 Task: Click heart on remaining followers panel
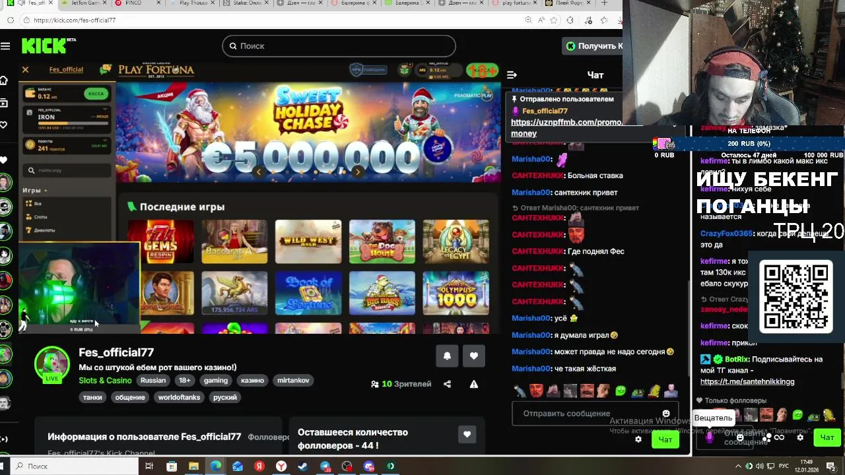pos(467,434)
